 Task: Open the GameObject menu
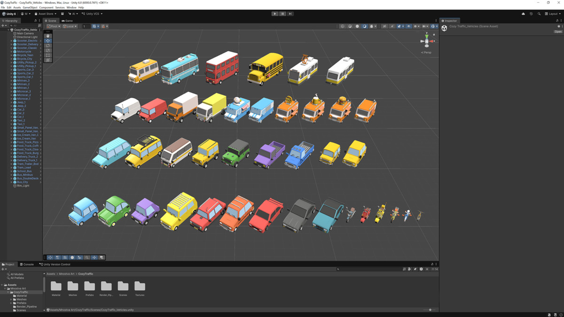pos(30,8)
